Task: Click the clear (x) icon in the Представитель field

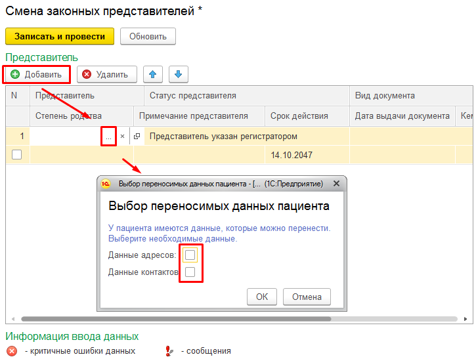Action: (122, 136)
